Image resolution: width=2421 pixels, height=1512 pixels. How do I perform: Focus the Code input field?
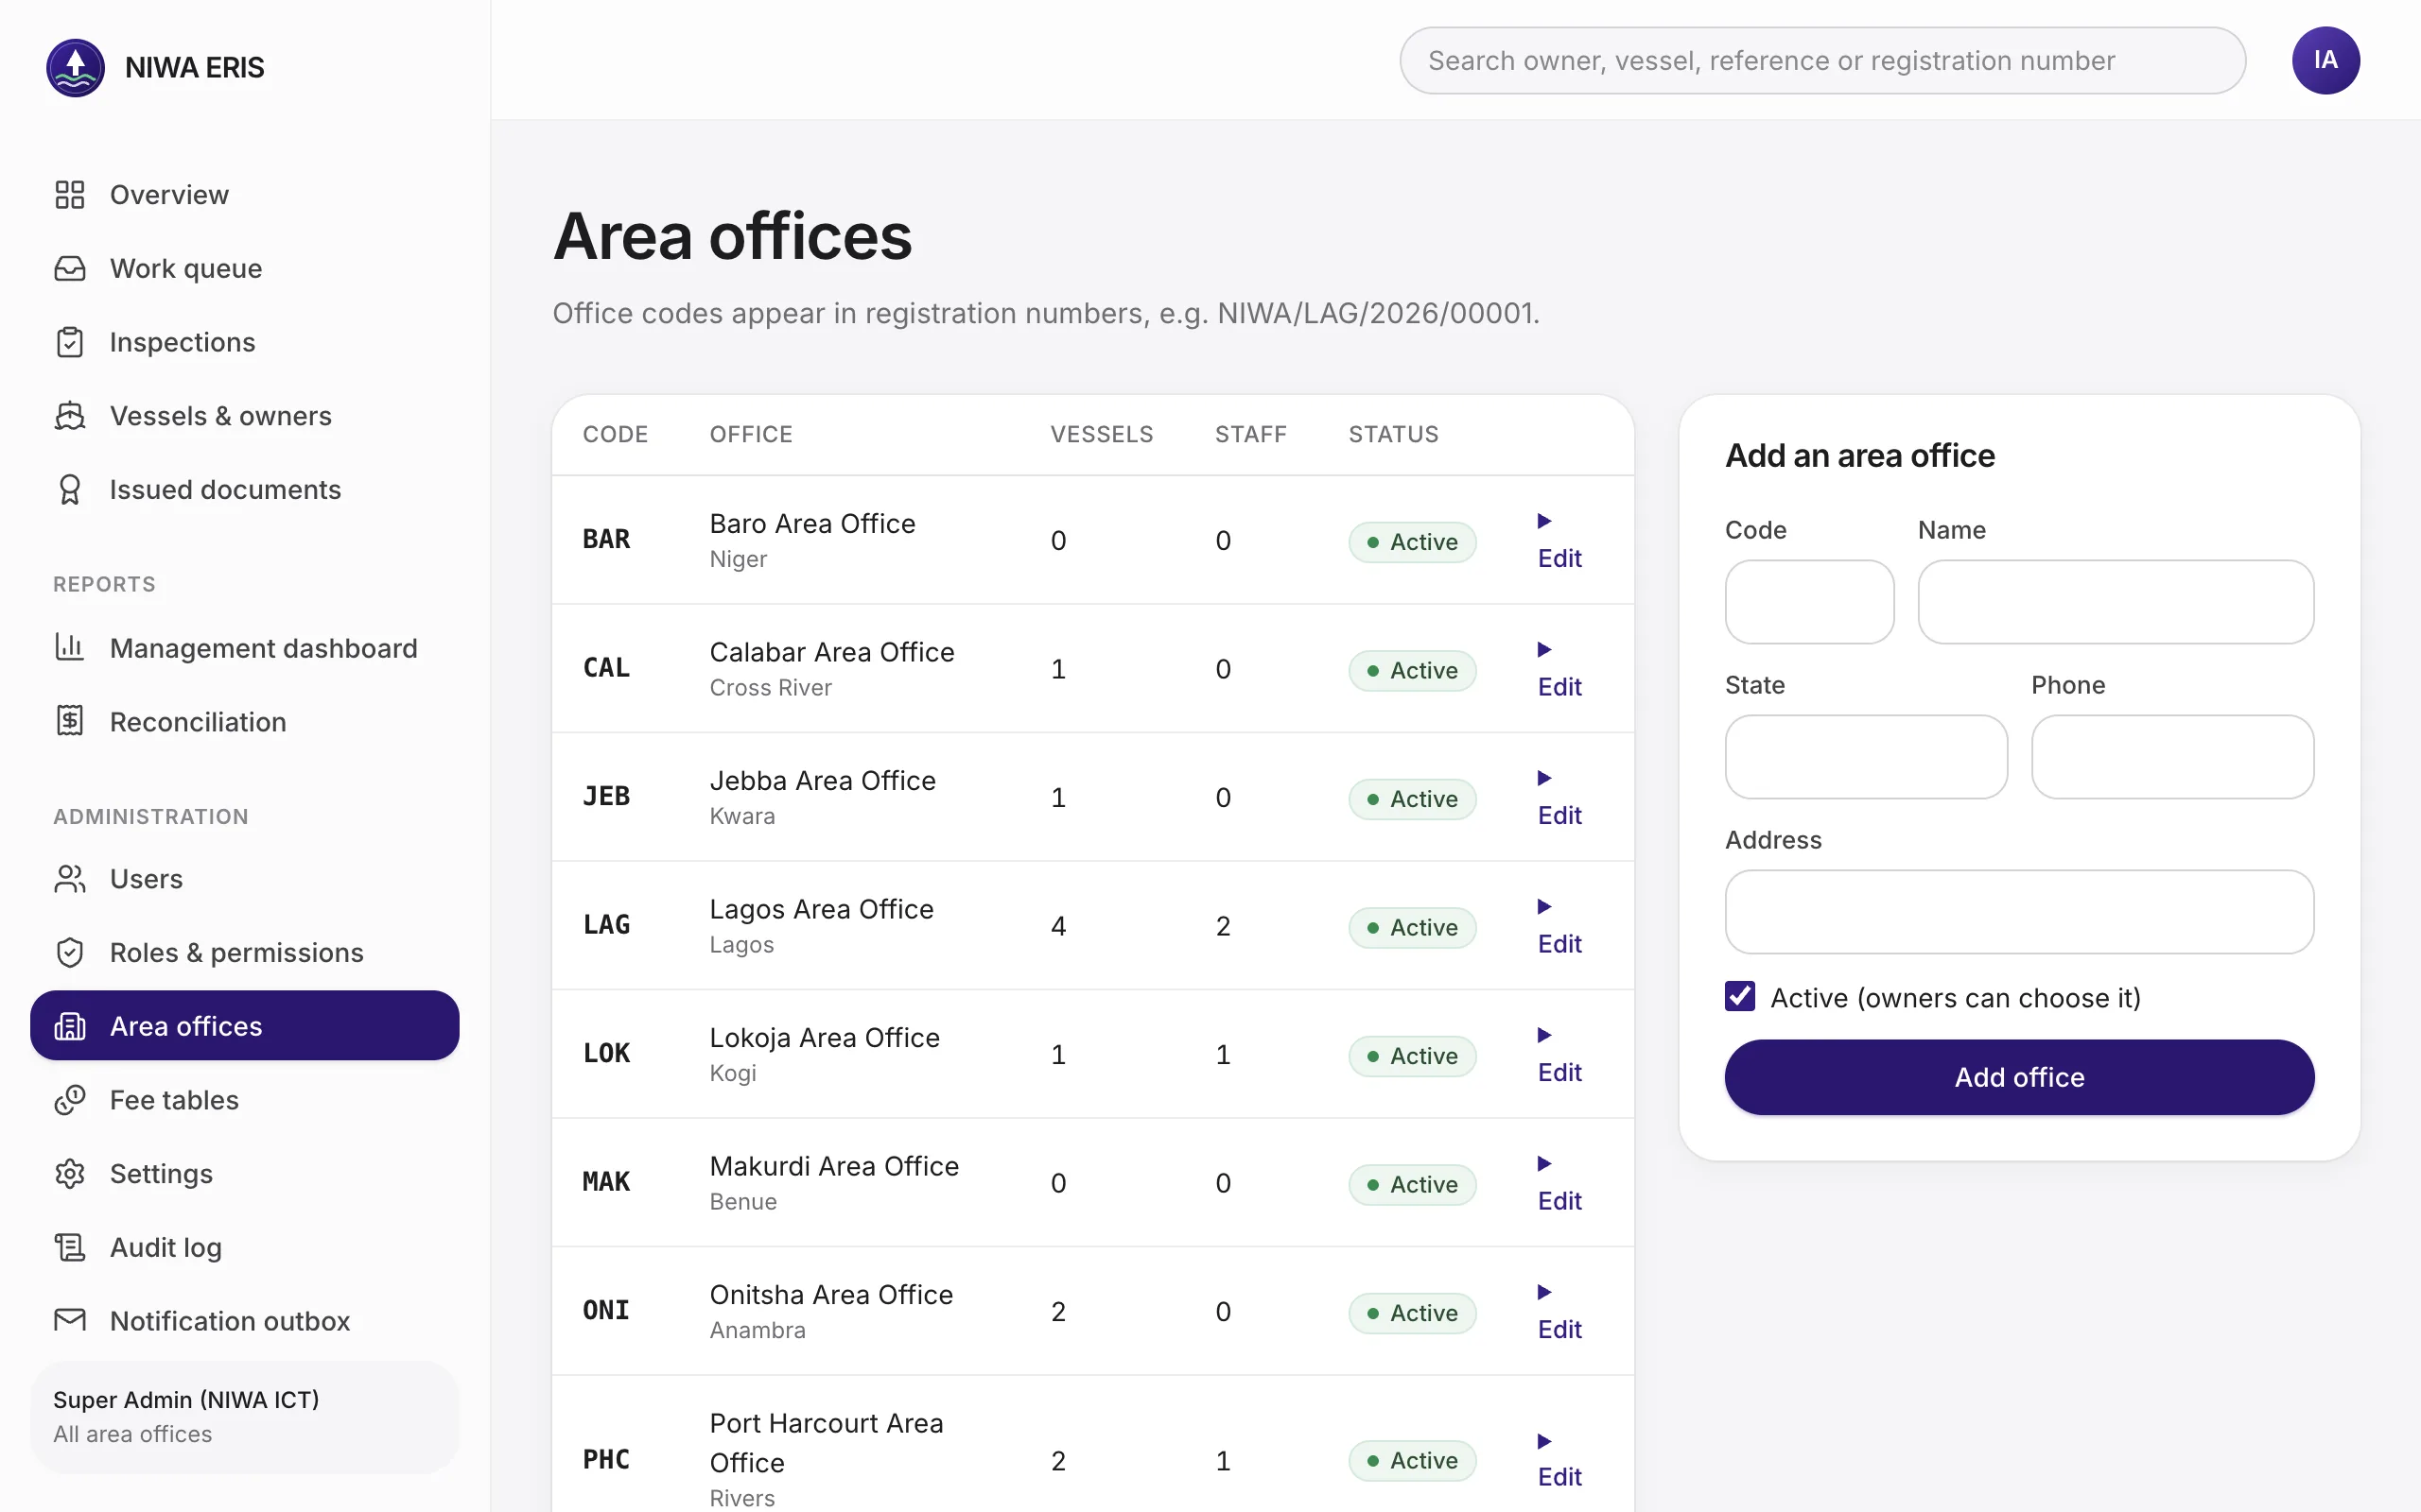point(1809,602)
